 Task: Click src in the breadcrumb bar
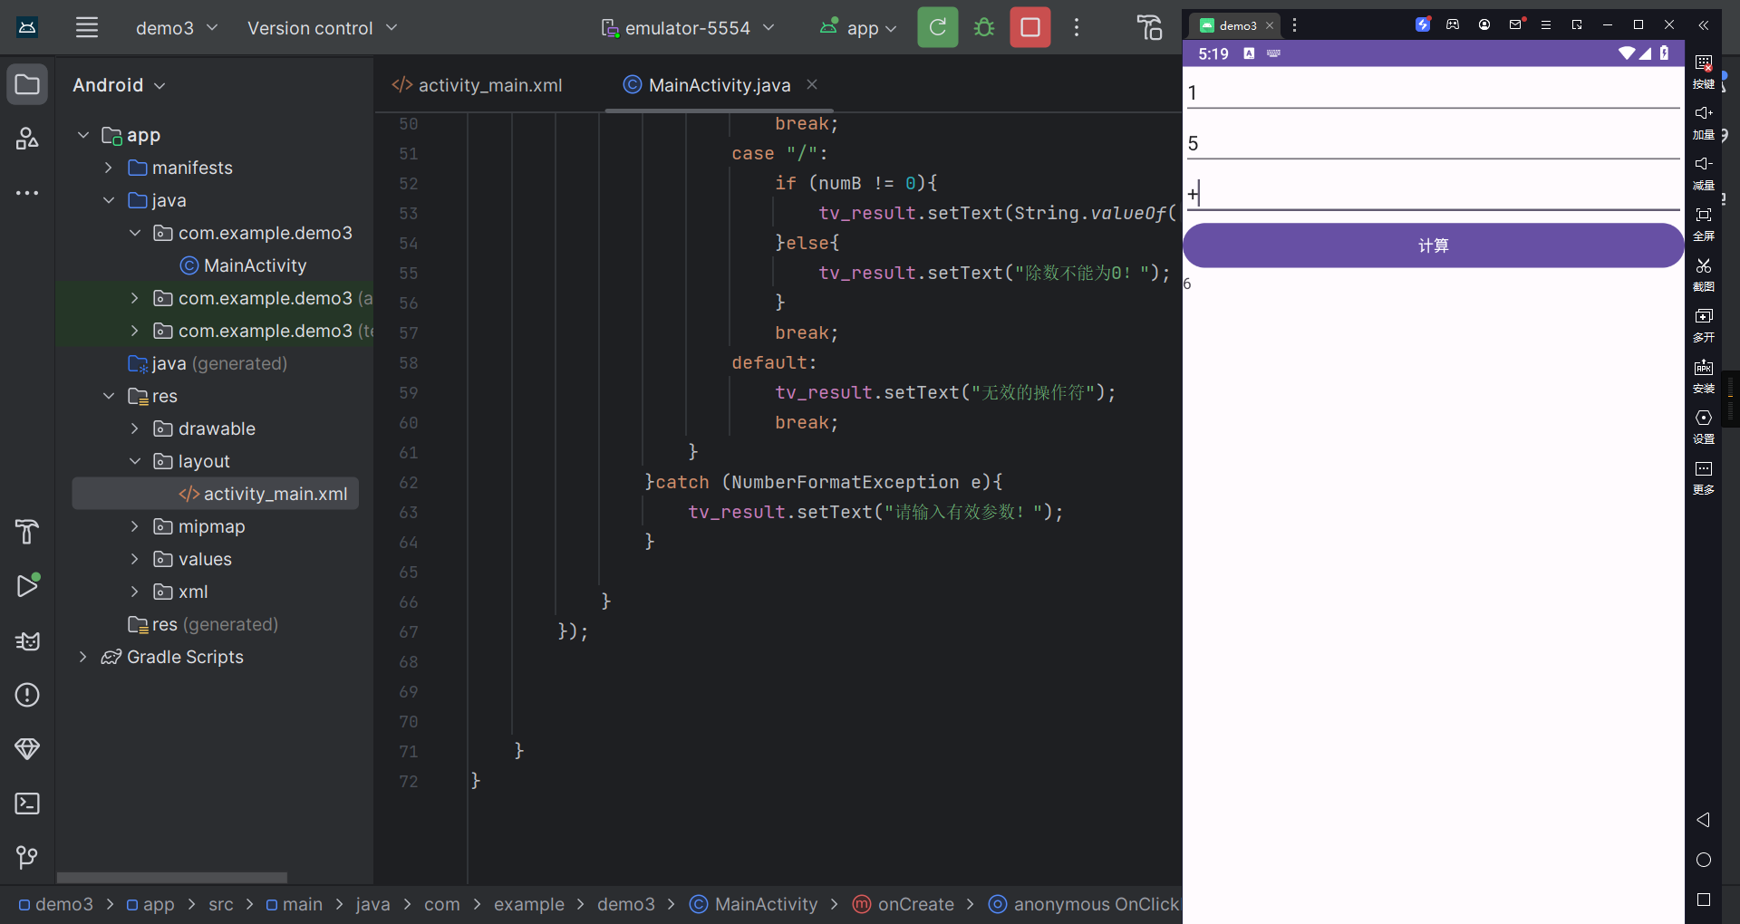[x=220, y=904]
